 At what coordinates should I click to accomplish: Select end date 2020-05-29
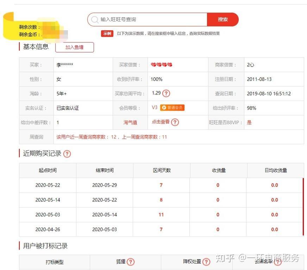tap(105, 185)
